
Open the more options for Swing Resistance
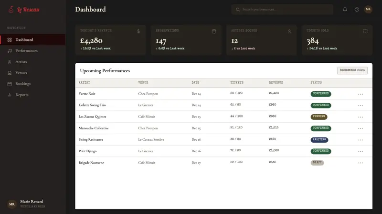click(x=361, y=140)
